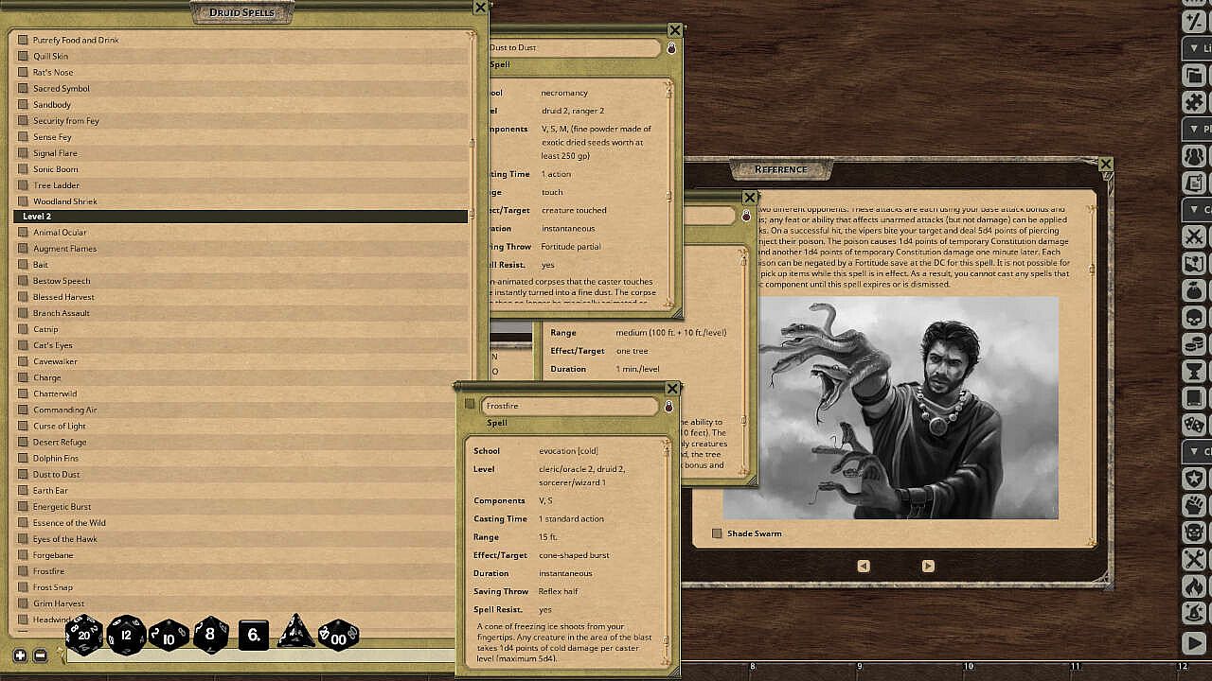1212x681 pixels.
Task: Go to previous Reference page
Action: click(863, 566)
